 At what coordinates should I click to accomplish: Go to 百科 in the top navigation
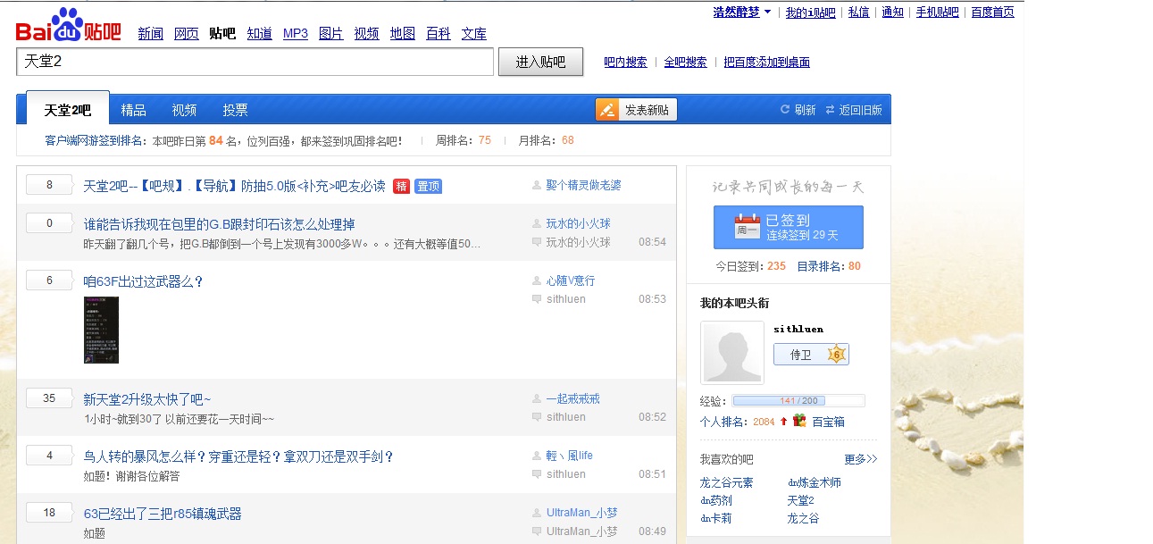click(x=438, y=33)
